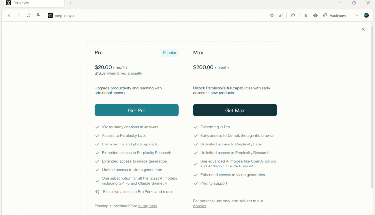Open a new browser tab
Viewport: 375px width, 215px height.
tap(71, 3)
